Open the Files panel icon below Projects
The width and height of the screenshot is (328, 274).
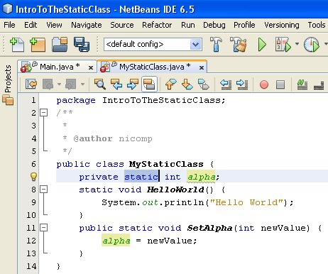pyautogui.click(x=8, y=99)
